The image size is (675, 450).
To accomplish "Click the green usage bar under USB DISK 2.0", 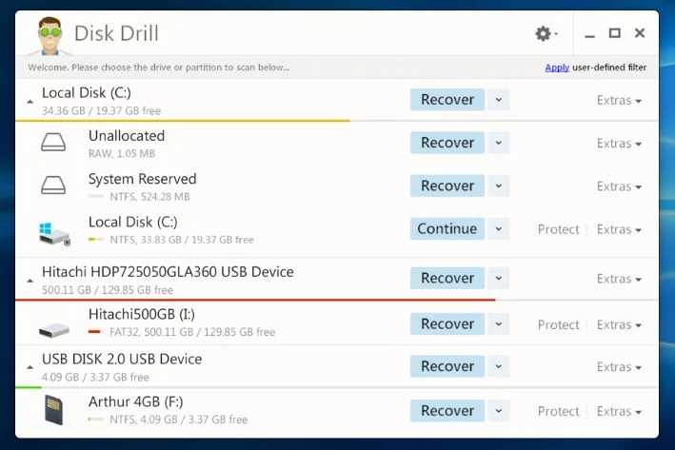I will [29, 387].
